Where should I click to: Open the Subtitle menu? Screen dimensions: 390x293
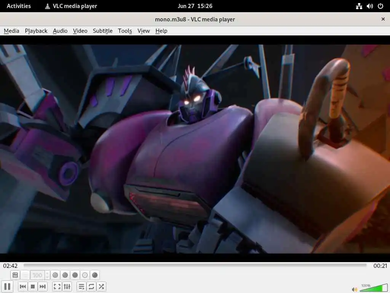(102, 31)
